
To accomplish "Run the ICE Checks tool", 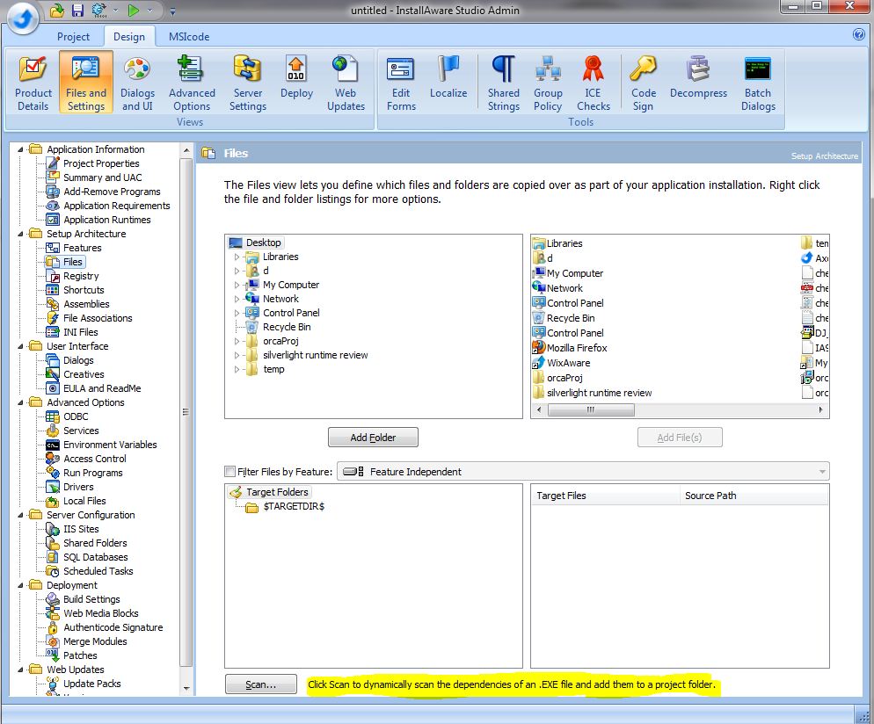I will pyautogui.click(x=593, y=83).
